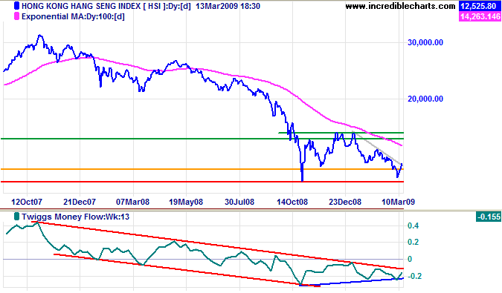
Task: Select the grey descending trendline near March 2009
Action: pyautogui.click(x=376, y=147)
